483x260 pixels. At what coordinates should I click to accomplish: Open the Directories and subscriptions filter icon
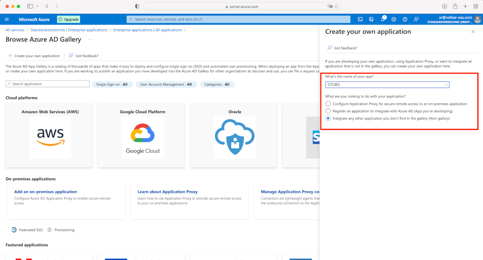[372, 19]
